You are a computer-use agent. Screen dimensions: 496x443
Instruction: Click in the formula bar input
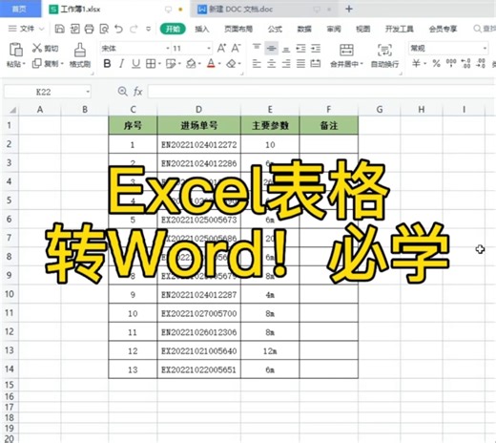point(321,92)
